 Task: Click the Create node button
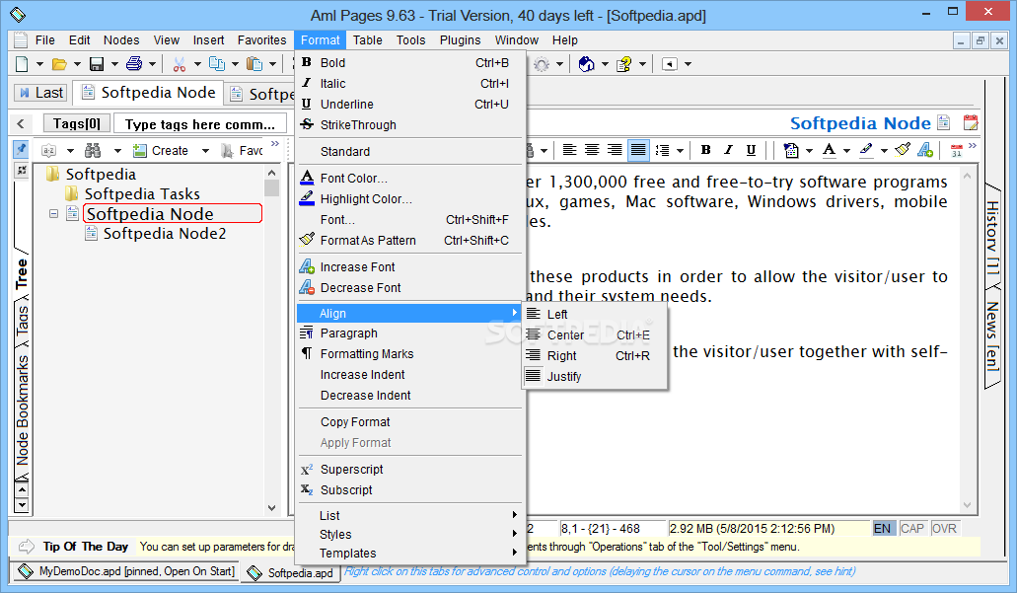(x=161, y=151)
